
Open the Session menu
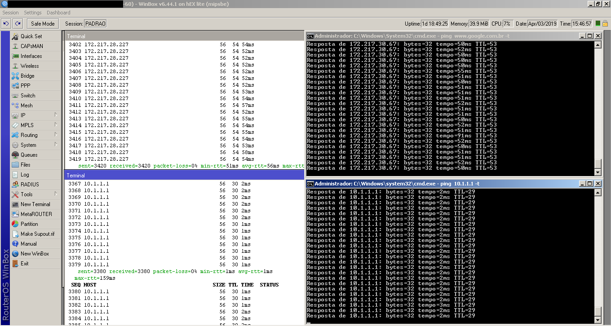[10, 13]
